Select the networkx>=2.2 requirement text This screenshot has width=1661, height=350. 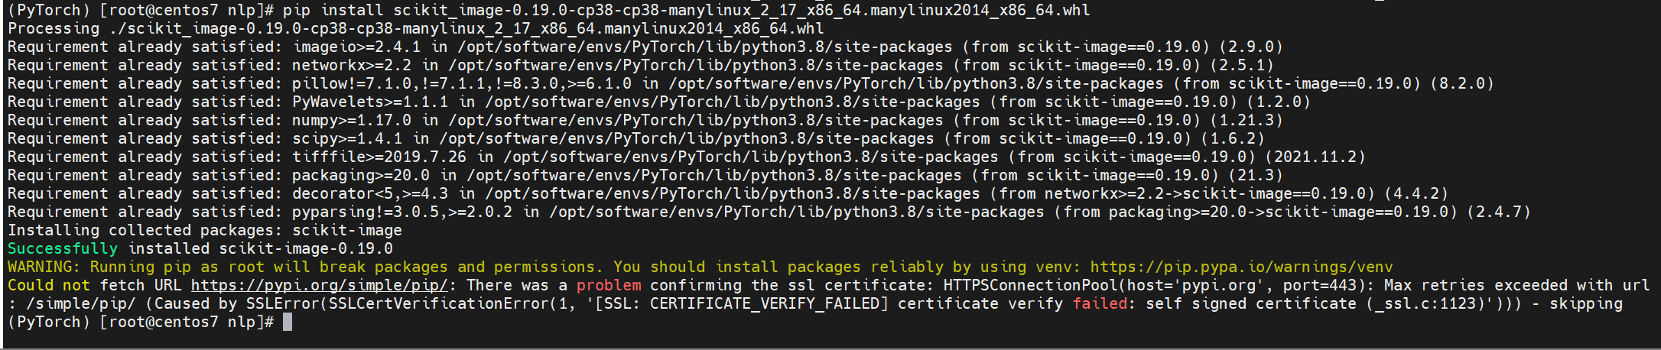click(352, 65)
